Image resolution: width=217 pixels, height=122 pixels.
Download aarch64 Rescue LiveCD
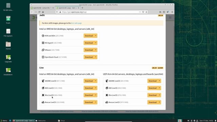153,102
